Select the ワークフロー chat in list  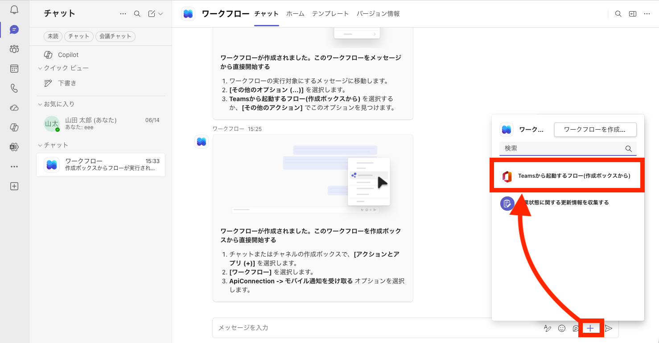(x=100, y=165)
